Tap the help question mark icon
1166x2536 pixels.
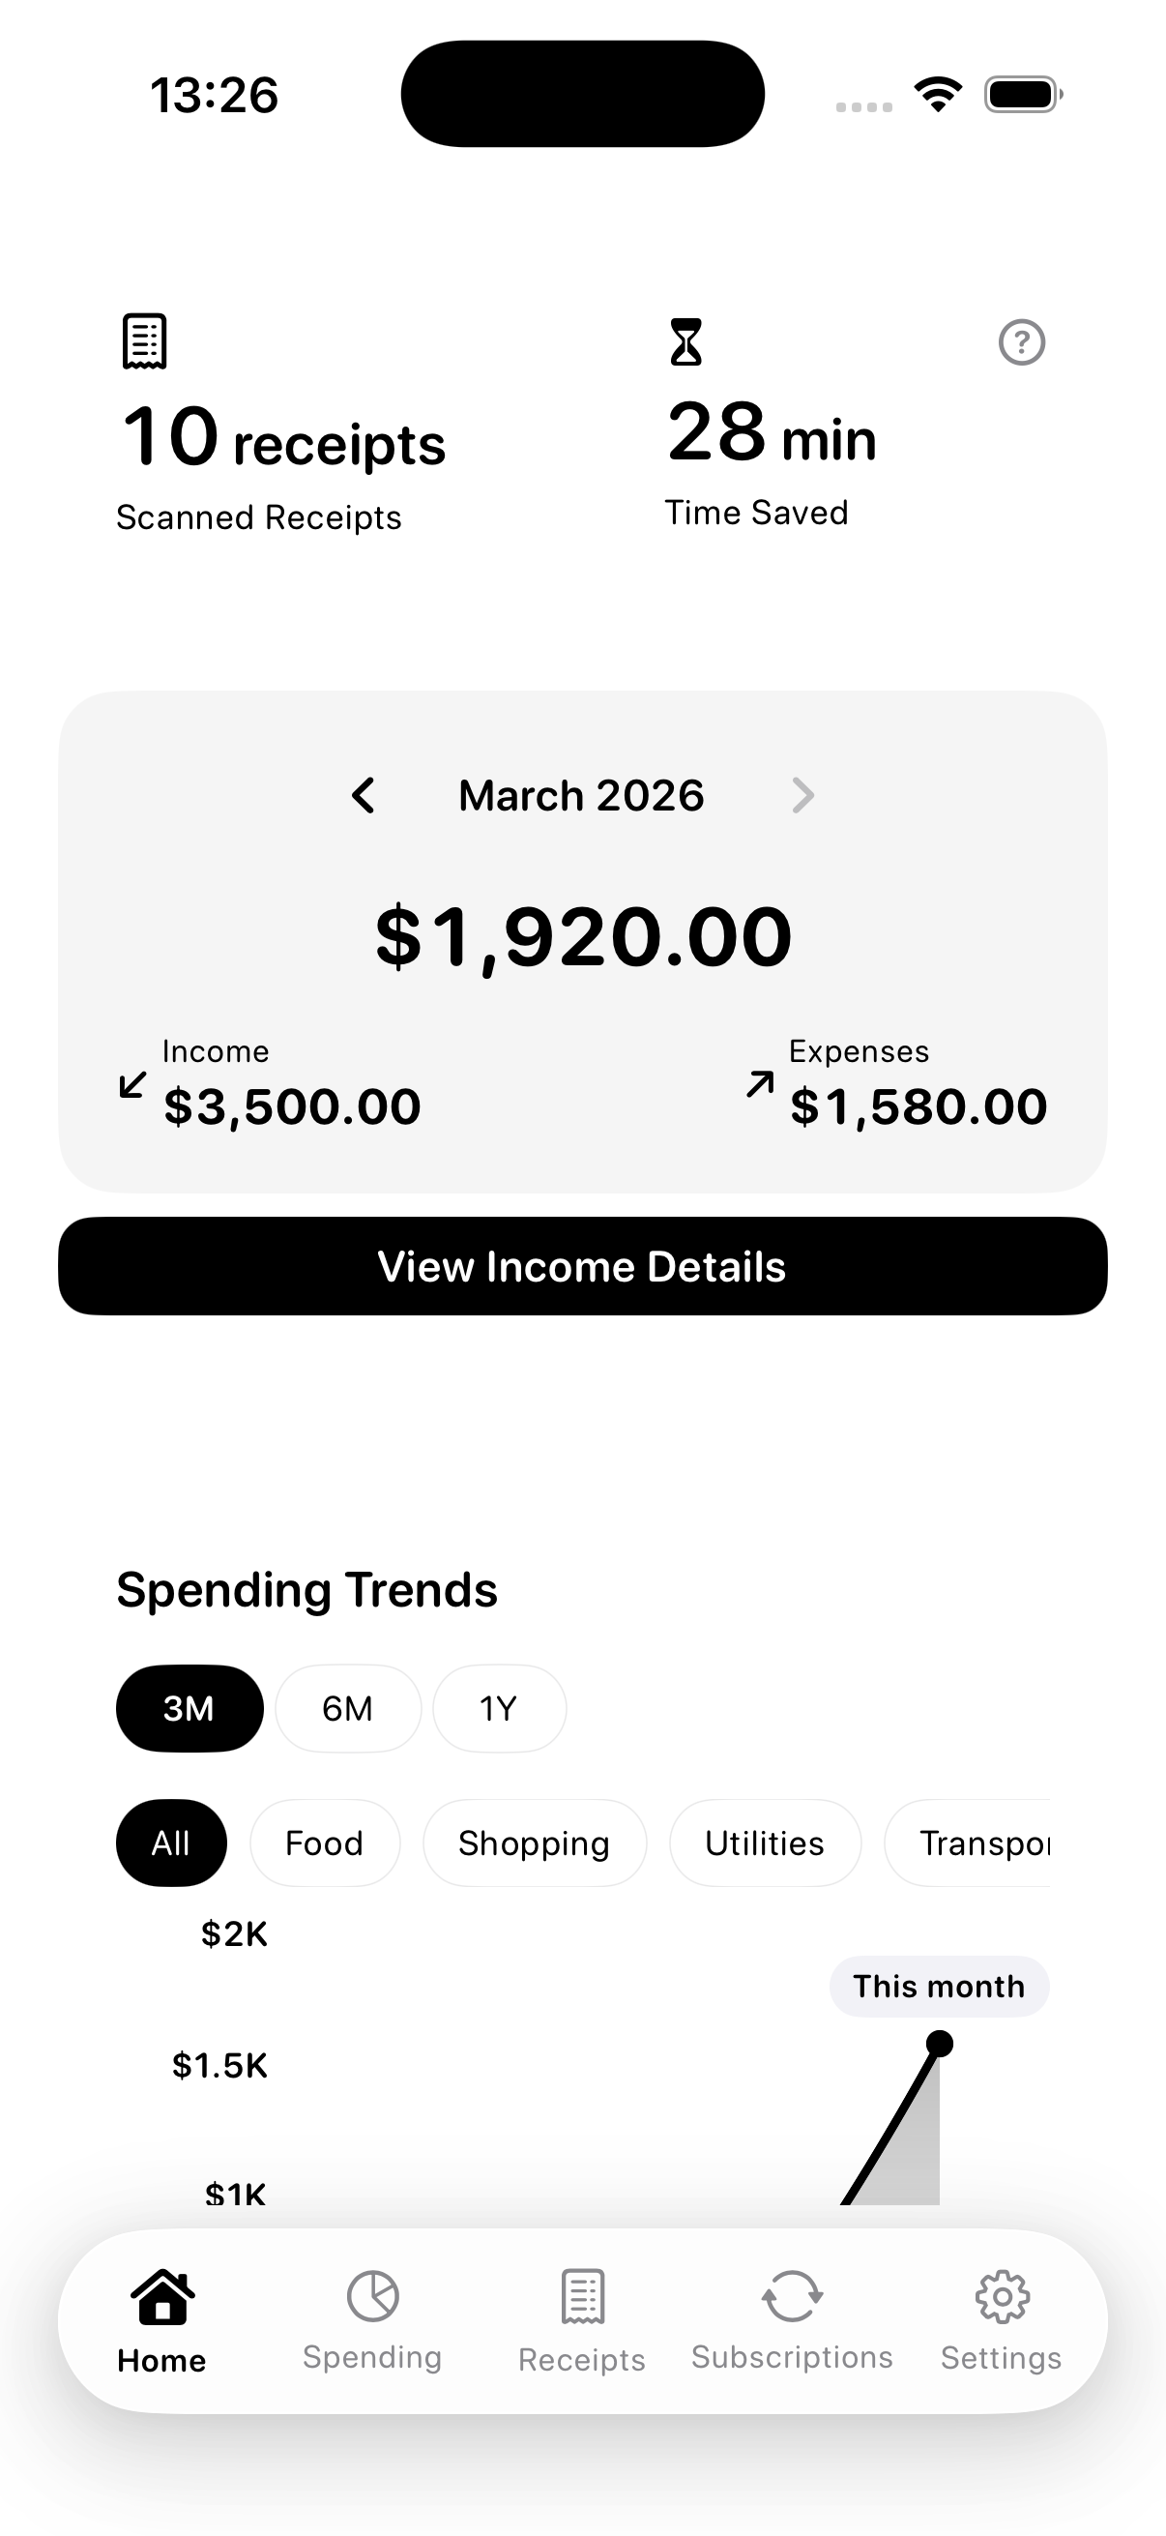click(x=1021, y=342)
